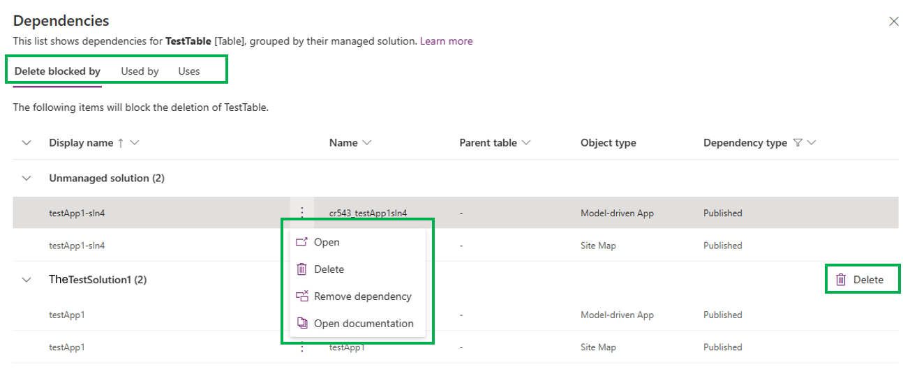Collapse the Unmanaged solution group

pyautogui.click(x=27, y=179)
